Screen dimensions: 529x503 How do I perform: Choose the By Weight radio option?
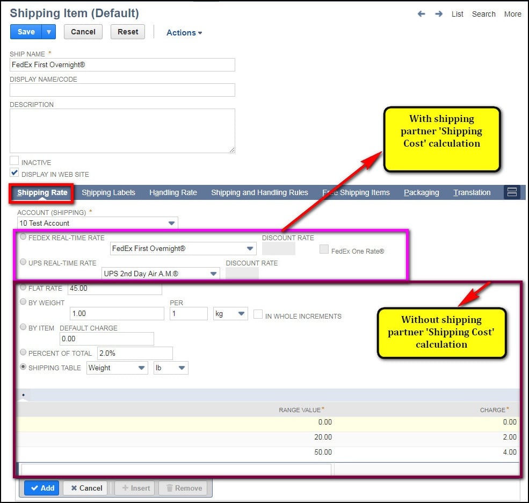point(23,302)
